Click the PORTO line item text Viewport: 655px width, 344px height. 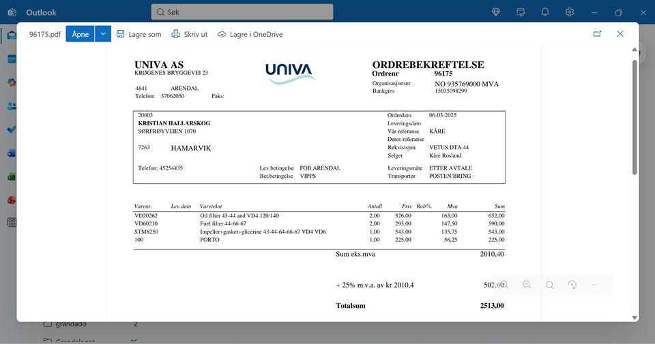coord(209,240)
